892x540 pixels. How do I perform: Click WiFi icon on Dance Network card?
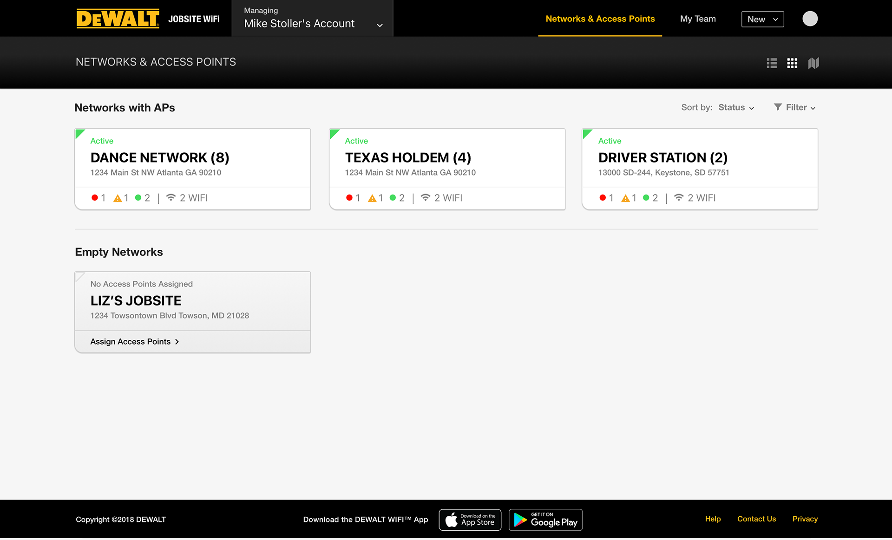coord(171,198)
